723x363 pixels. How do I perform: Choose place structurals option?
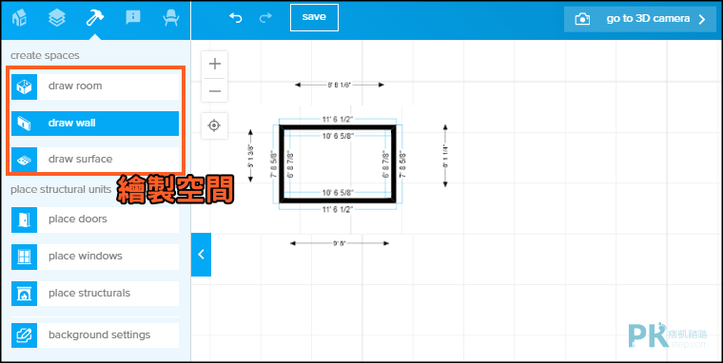click(x=95, y=294)
